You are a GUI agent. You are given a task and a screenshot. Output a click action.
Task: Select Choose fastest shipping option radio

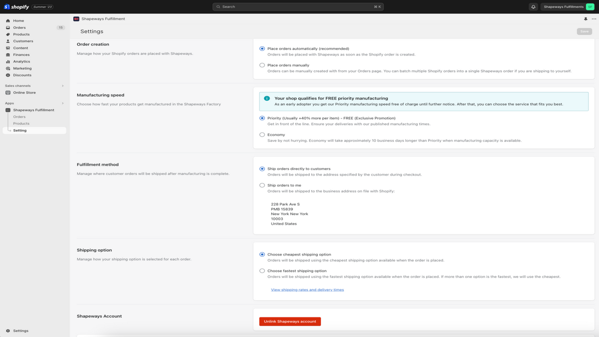click(262, 271)
